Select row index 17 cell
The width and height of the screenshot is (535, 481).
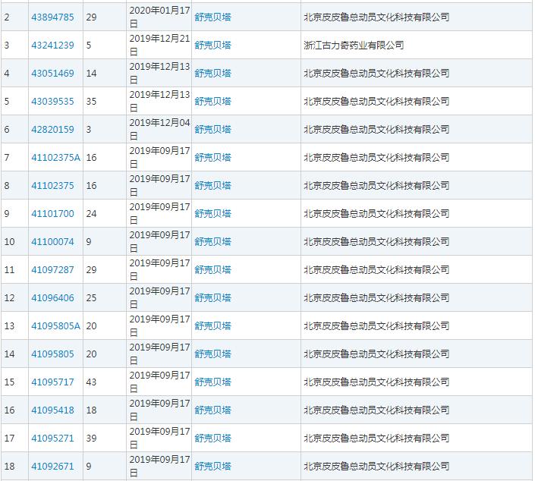point(14,438)
